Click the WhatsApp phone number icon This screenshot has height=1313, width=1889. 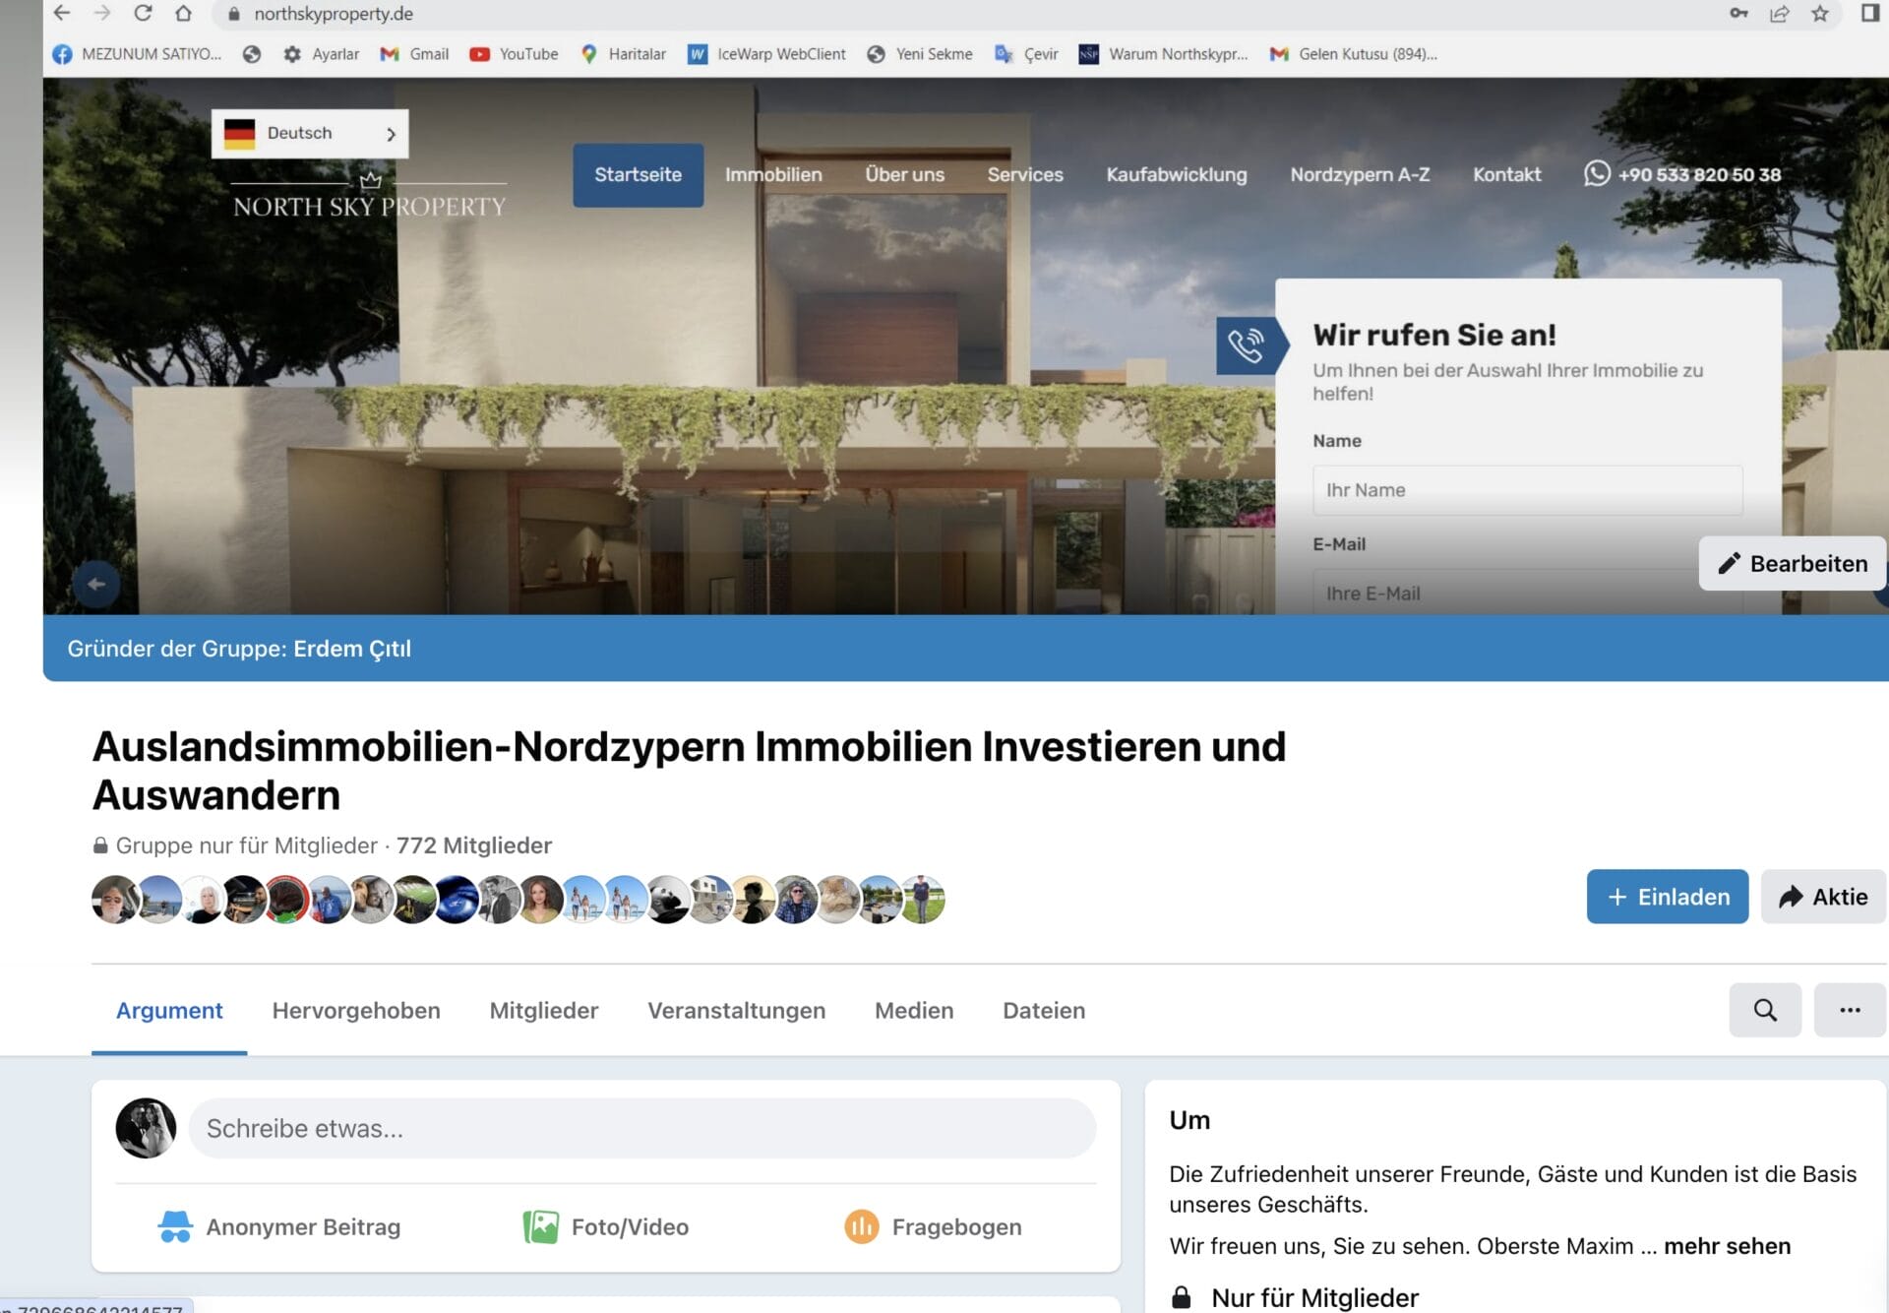pyautogui.click(x=1596, y=174)
